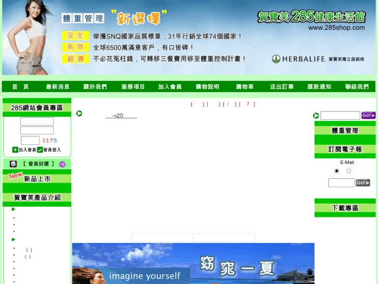This screenshot has height=284, width=378.
Task: Click the green play icon beside →20 link
Action: (x=79, y=114)
